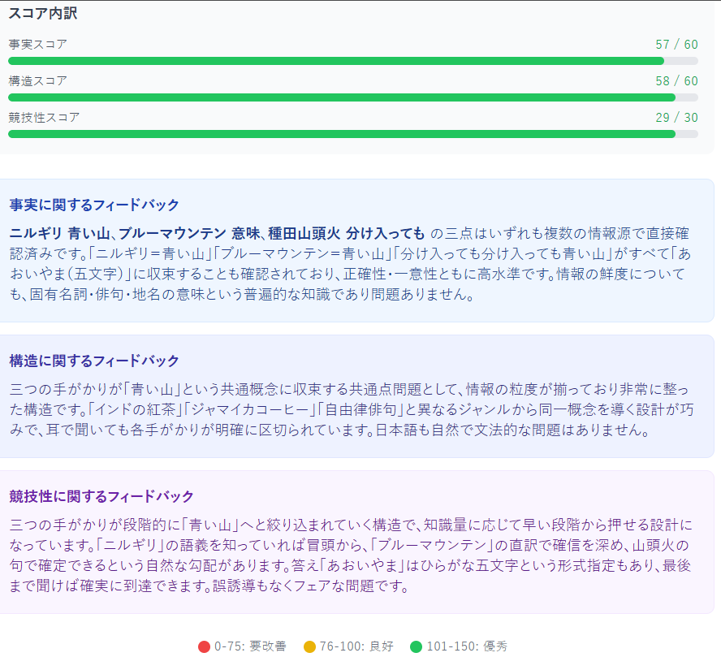The height and width of the screenshot is (670, 721).
Task: Click the 76-100: 良好 legend label
Action: point(356,646)
